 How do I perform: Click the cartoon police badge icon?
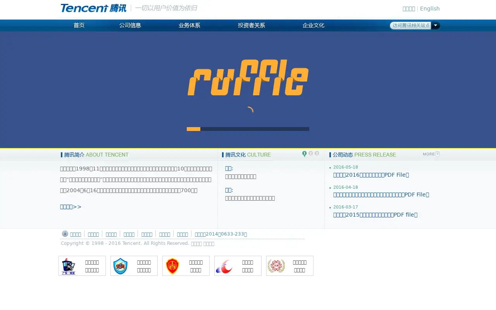point(69,266)
